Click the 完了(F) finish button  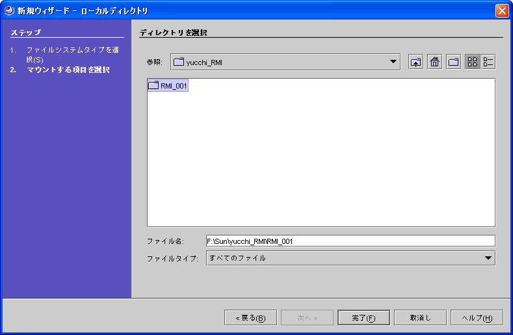click(363, 317)
